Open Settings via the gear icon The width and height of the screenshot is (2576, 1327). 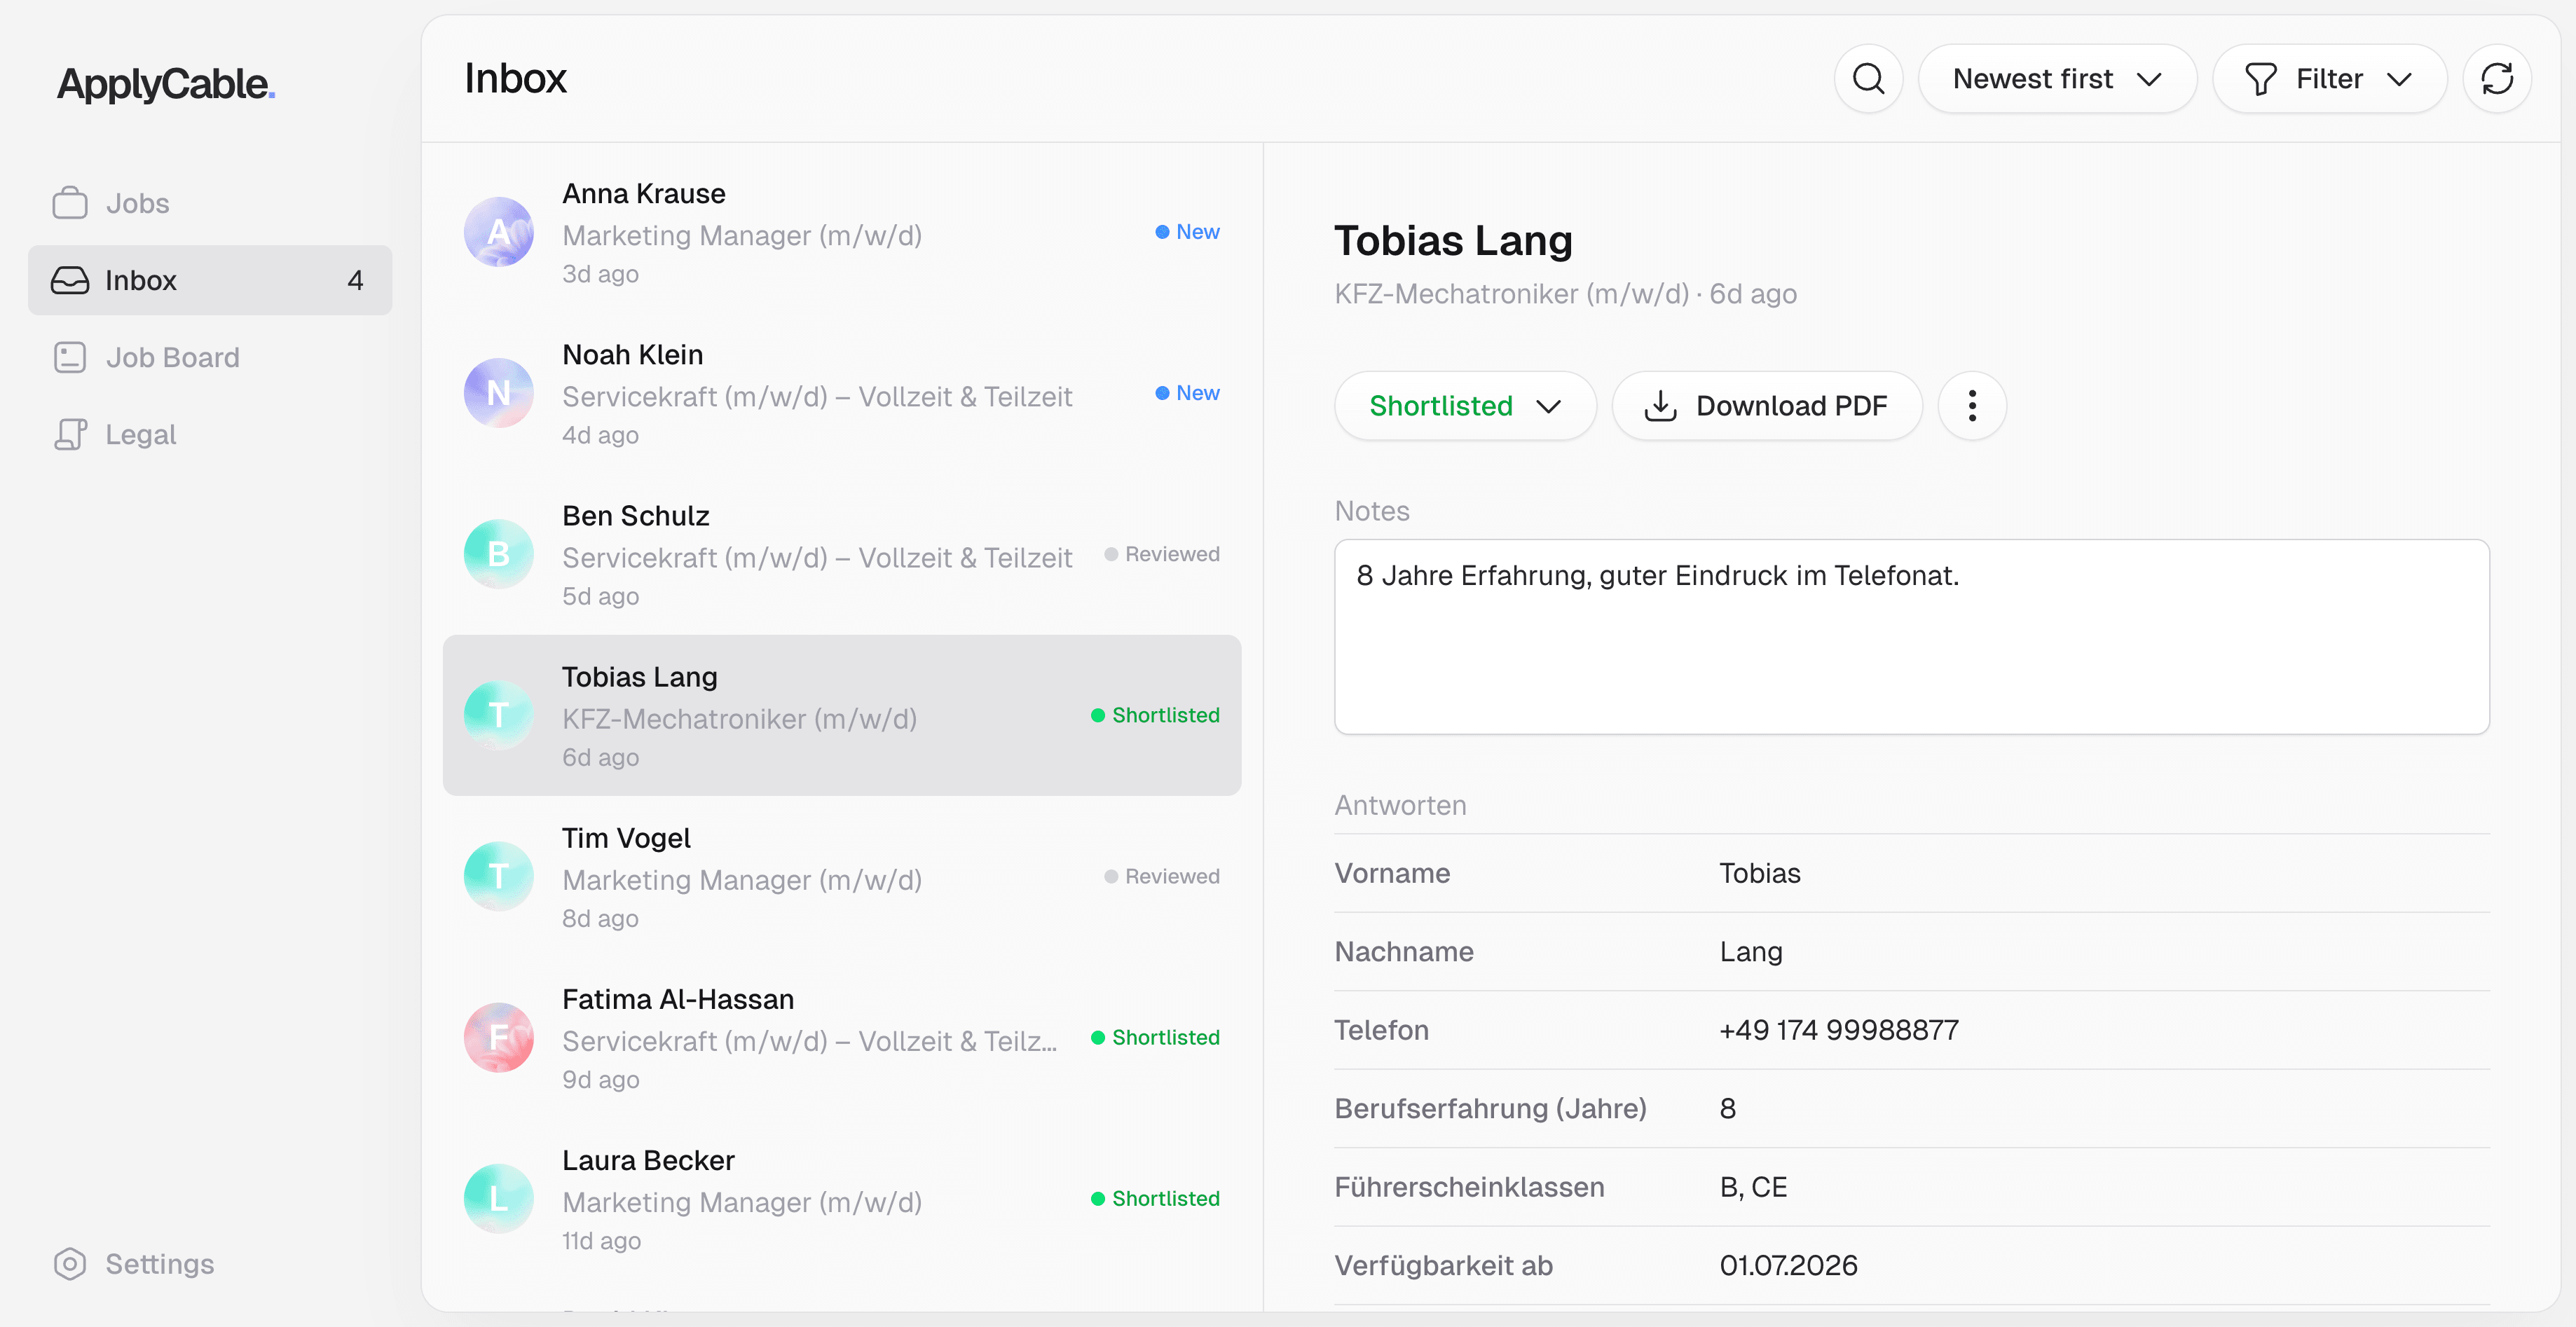(70, 1264)
